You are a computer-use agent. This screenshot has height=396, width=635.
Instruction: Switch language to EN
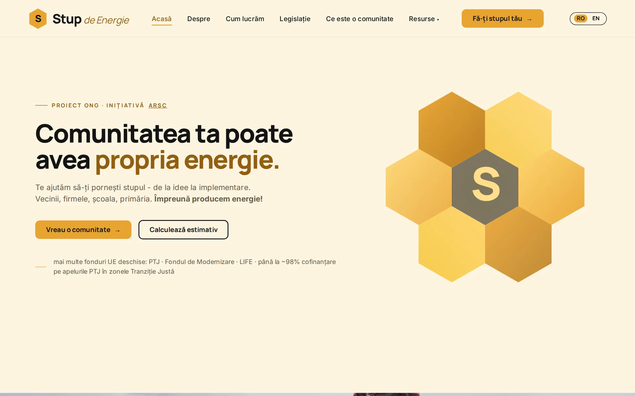point(596,18)
